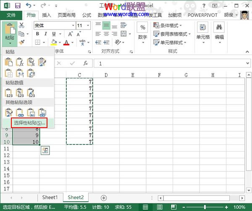Choose the Paste Link option
Screen dimensions: 252x211
click(x=20, y=112)
